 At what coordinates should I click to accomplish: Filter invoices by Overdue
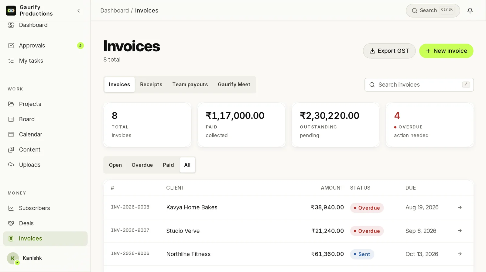point(142,165)
